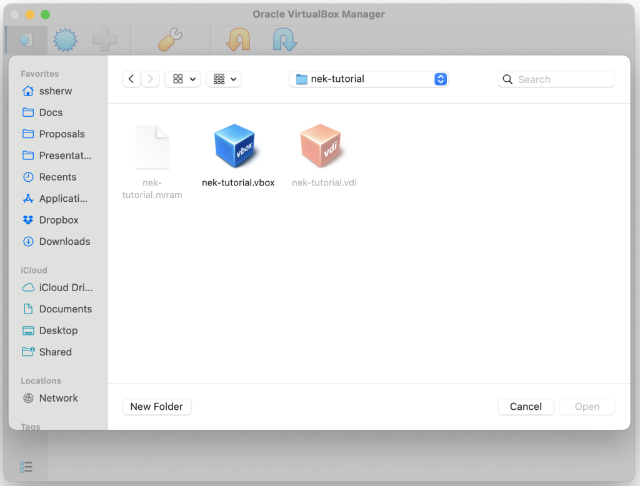Select Network under Locations
The height and width of the screenshot is (486, 640).
[58, 398]
